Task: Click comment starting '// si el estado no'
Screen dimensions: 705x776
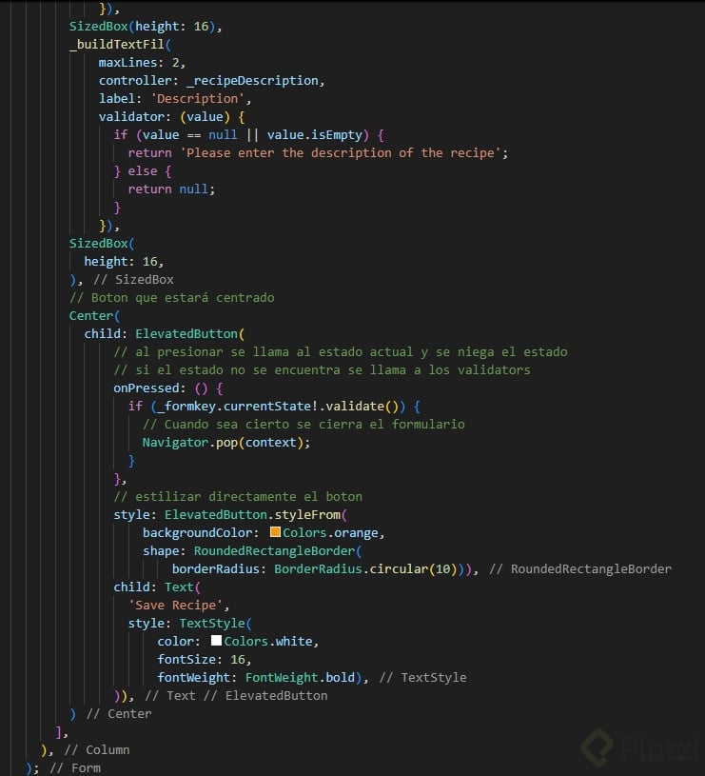Action: (322, 369)
